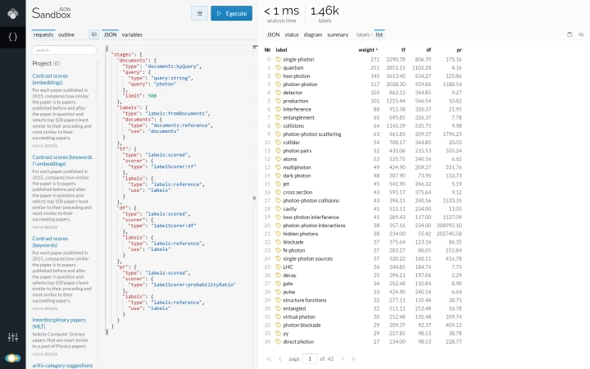Jump to the last results page
This screenshot has width=590, height=369.
coord(353,359)
